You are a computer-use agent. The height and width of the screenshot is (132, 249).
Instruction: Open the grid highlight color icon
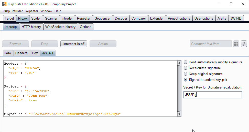tap(236, 44)
